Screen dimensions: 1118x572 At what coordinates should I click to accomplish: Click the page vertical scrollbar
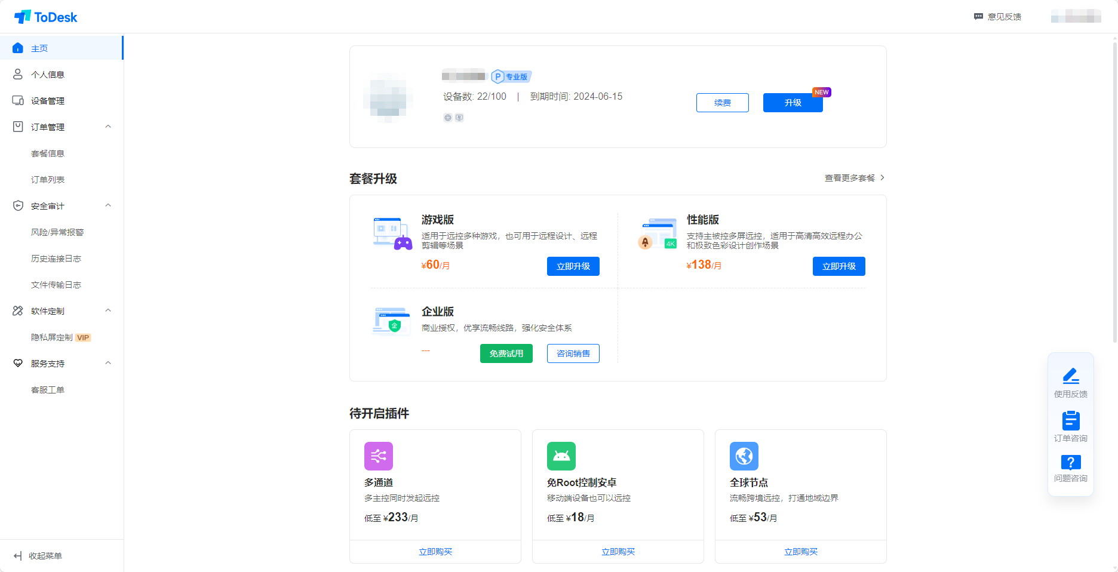pos(1114,192)
